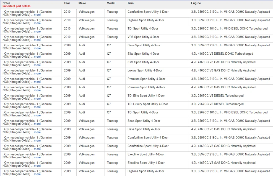Select 2010 'Highline Sport Utility 4-Door' trim cell

(146, 20)
